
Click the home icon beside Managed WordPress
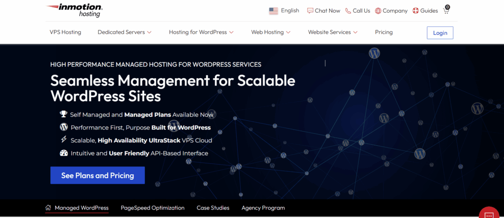(x=48, y=207)
